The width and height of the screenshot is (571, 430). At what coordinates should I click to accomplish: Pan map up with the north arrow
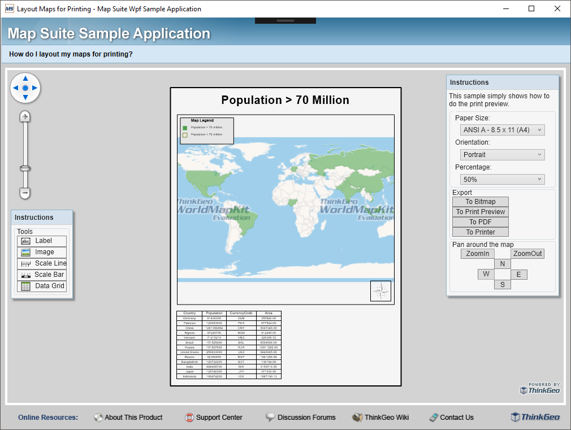(x=25, y=79)
